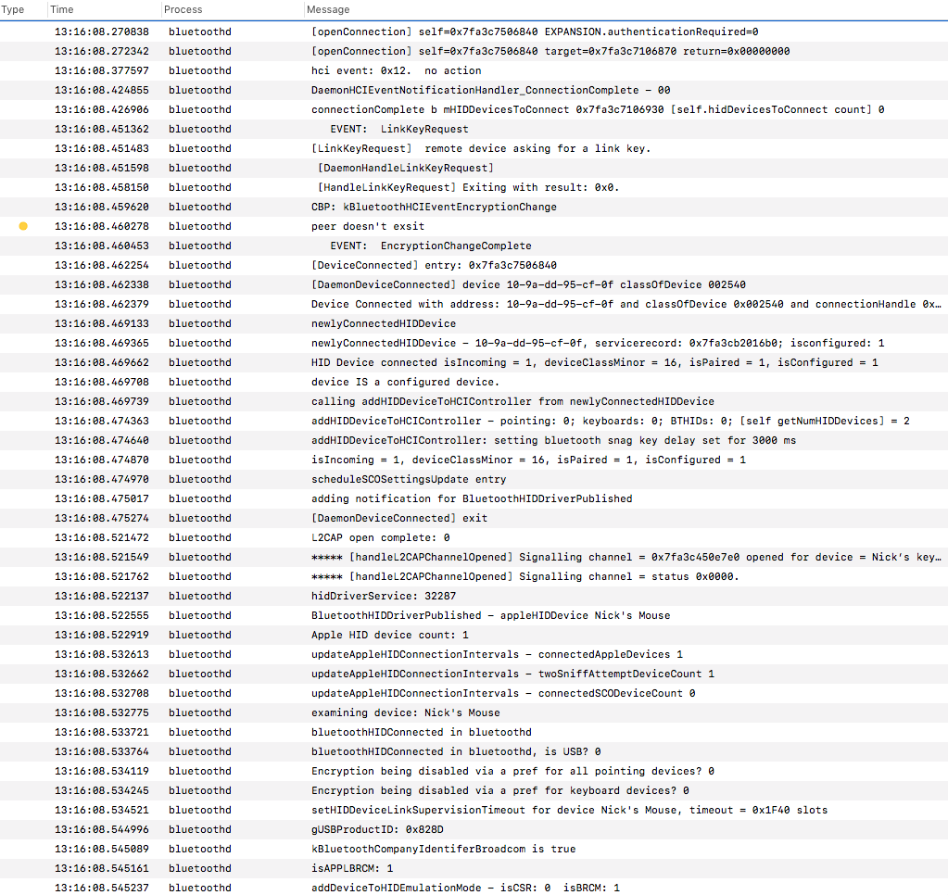Sort by the Time column header
This screenshot has height=895, width=948.
coord(62,9)
